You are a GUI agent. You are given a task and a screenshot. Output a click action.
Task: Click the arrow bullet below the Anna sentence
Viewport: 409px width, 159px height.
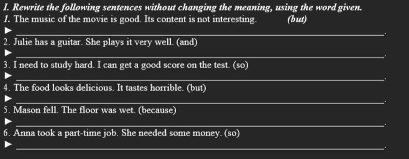click(8, 144)
